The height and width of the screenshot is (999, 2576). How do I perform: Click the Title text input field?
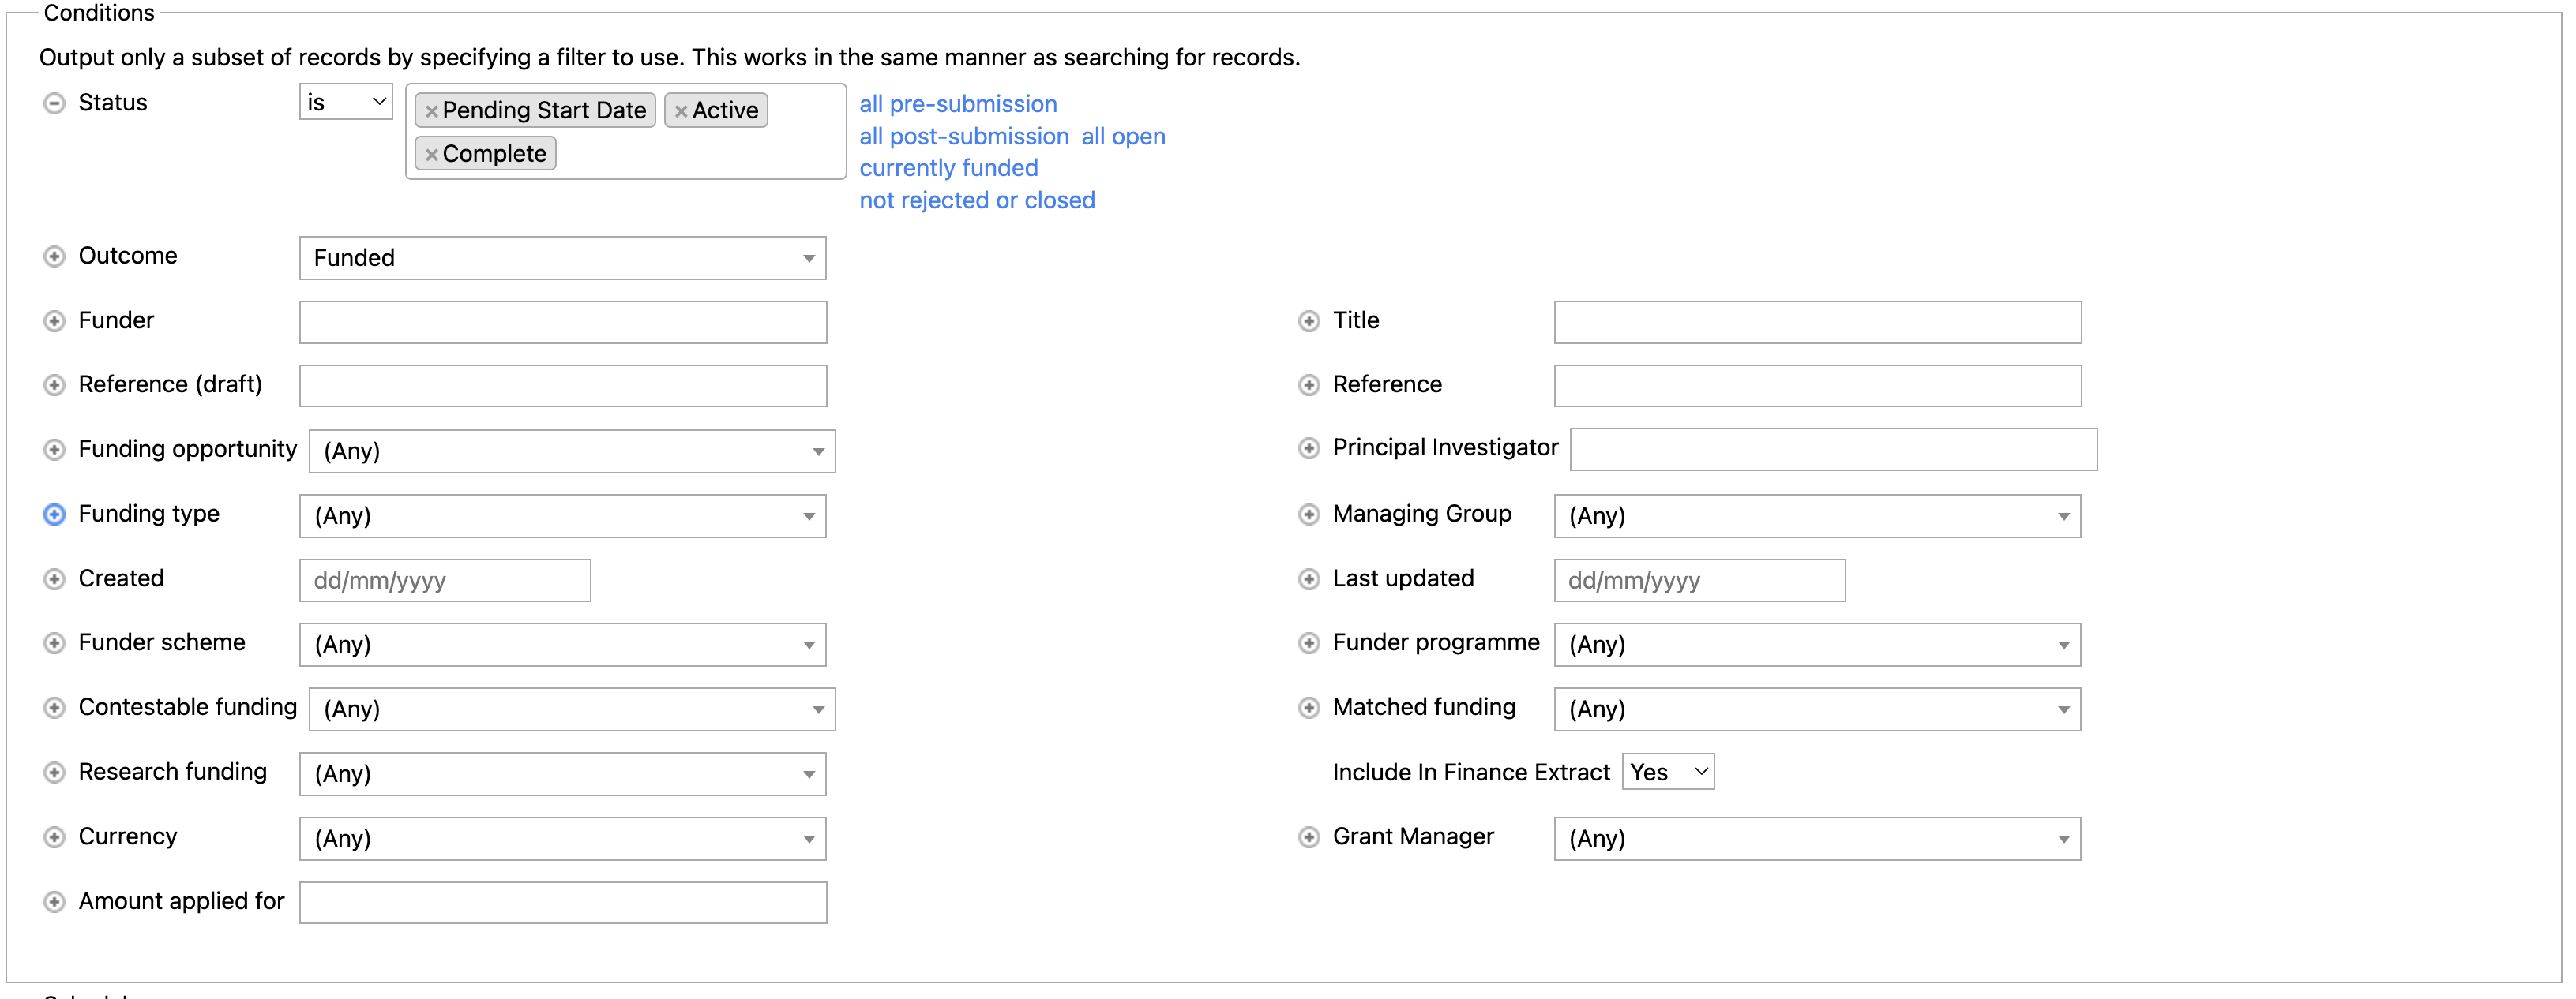click(x=1816, y=323)
